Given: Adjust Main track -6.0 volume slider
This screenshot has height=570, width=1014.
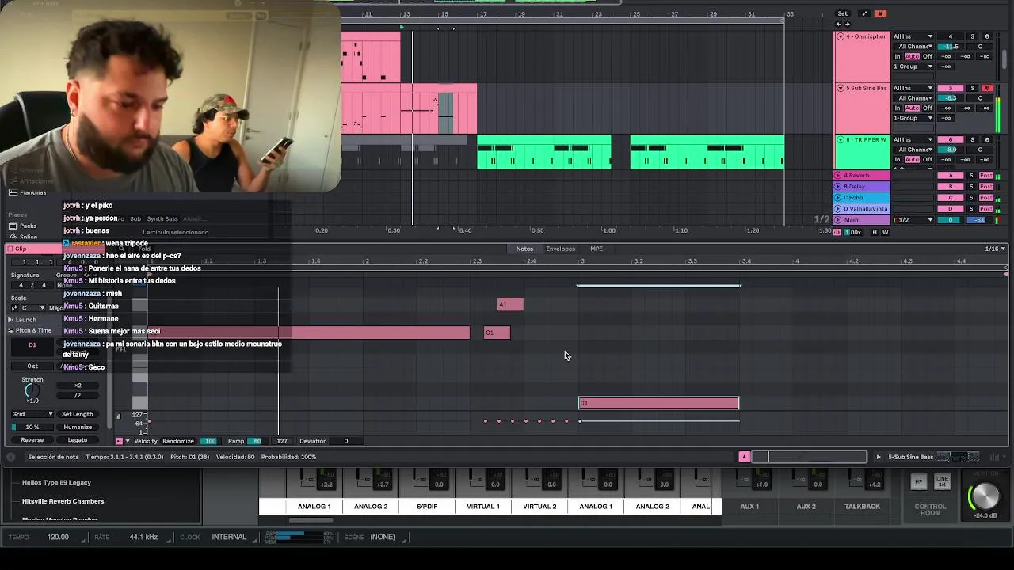Looking at the screenshot, I should pyautogui.click(x=979, y=219).
